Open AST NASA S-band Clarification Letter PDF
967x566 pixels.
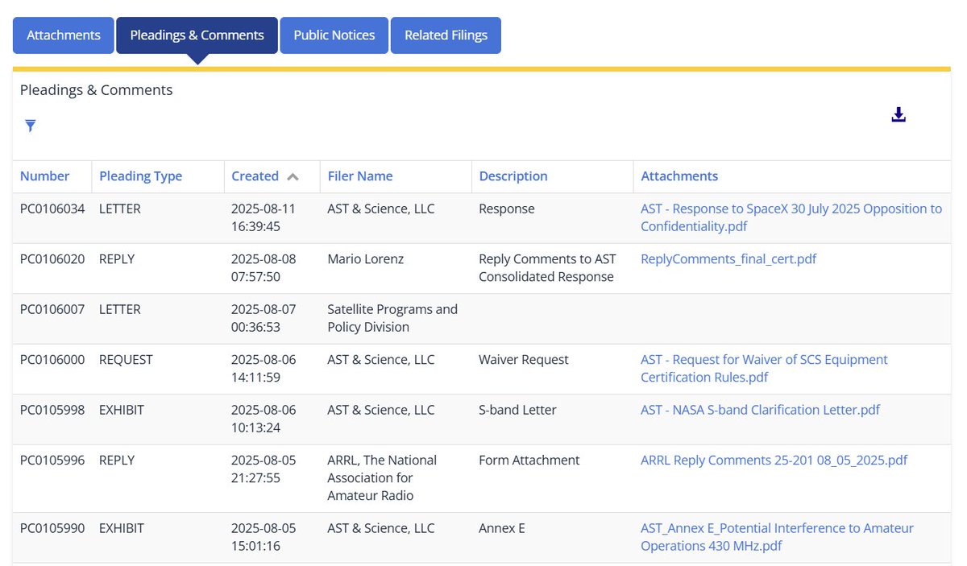tap(760, 410)
